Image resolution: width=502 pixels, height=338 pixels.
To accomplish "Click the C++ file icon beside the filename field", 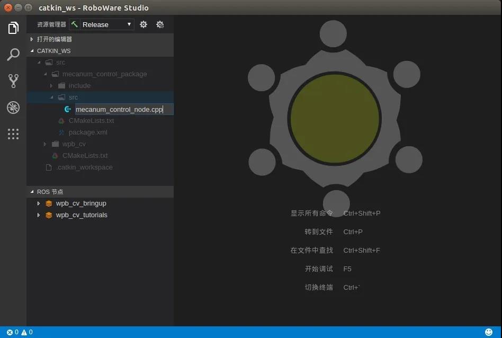I will pyautogui.click(x=68, y=109).
